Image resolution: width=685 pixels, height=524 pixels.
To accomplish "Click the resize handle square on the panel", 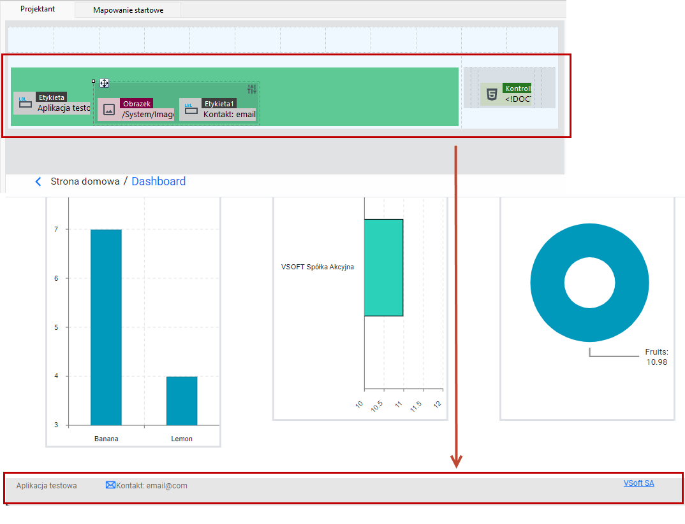I will 94,81.
